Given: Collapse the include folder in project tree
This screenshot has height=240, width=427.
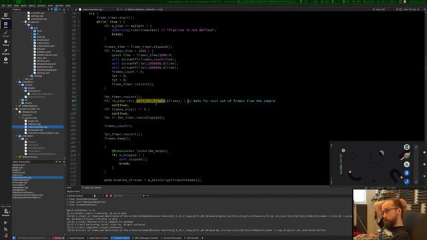Looking at the screenshot, I should [20, 85].
